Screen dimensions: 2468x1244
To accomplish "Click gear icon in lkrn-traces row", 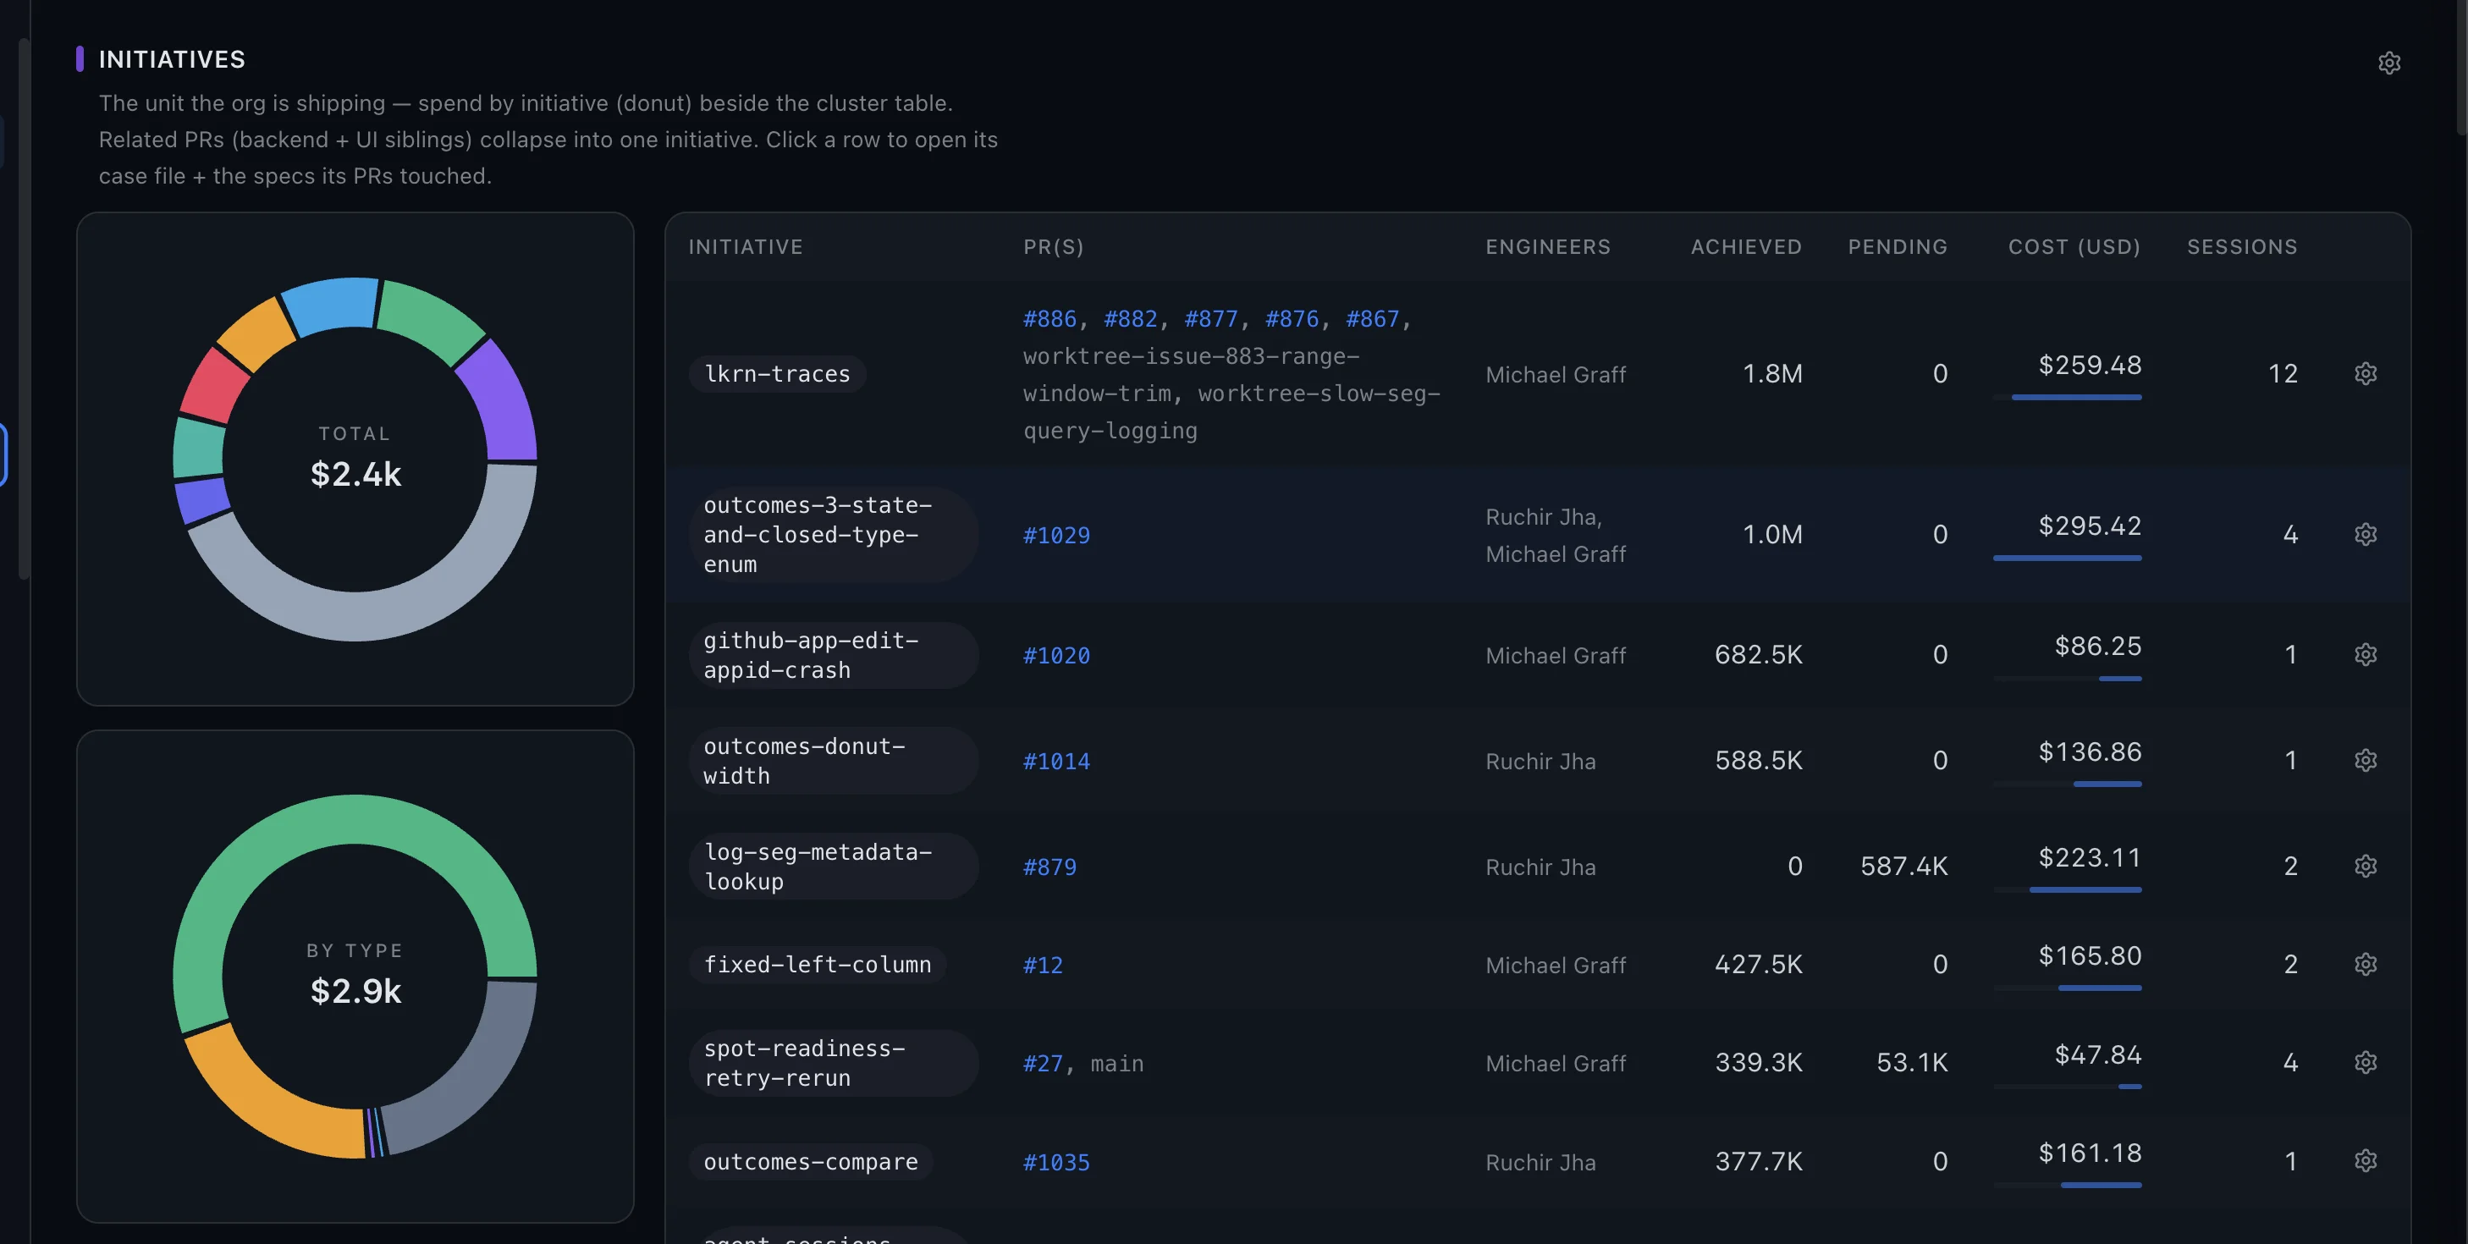I will (2366, 373).
